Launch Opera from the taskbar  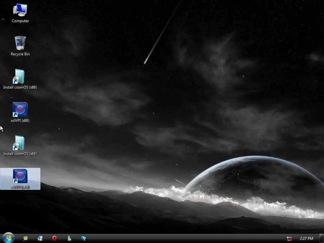click(54, 238)
